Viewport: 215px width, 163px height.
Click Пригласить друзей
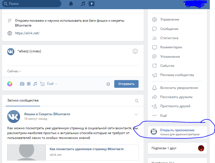pyautogui.click(x=175, y=106)
